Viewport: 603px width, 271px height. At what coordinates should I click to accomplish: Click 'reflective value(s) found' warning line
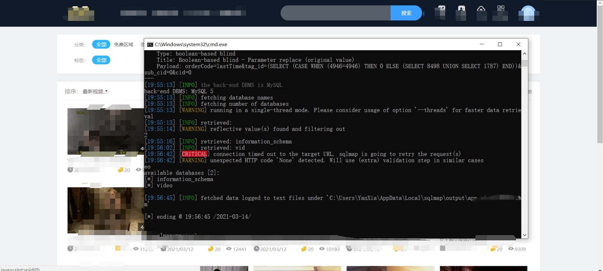tap(245, 129)
